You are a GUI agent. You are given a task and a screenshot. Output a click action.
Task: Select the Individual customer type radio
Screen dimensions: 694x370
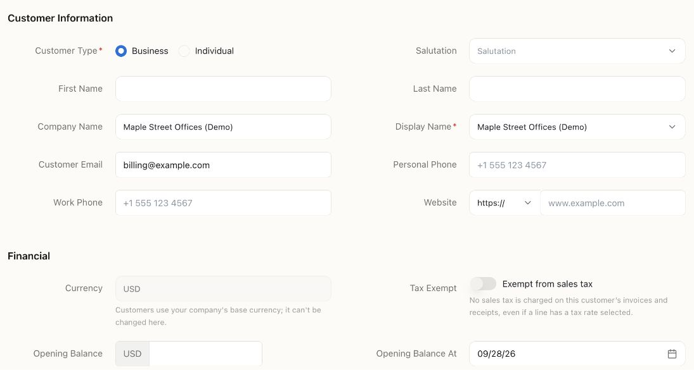click(184, 51)
